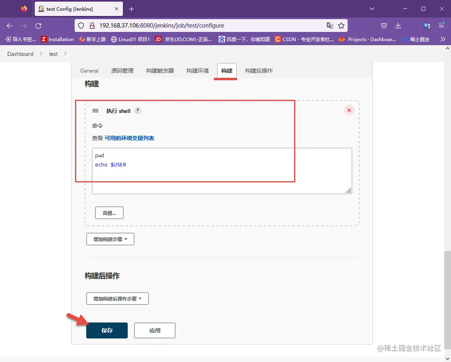Screen dimensions: 451x362
Task: Click the drag handle of the 执行 shell step
Action: 95,111
